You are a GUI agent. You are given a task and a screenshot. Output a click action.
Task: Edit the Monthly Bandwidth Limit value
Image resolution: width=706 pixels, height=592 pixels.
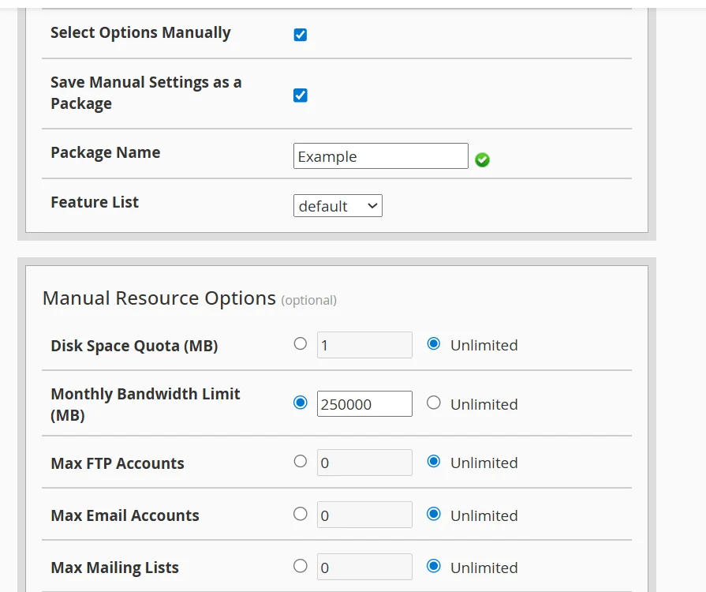(x=364, y=403)
